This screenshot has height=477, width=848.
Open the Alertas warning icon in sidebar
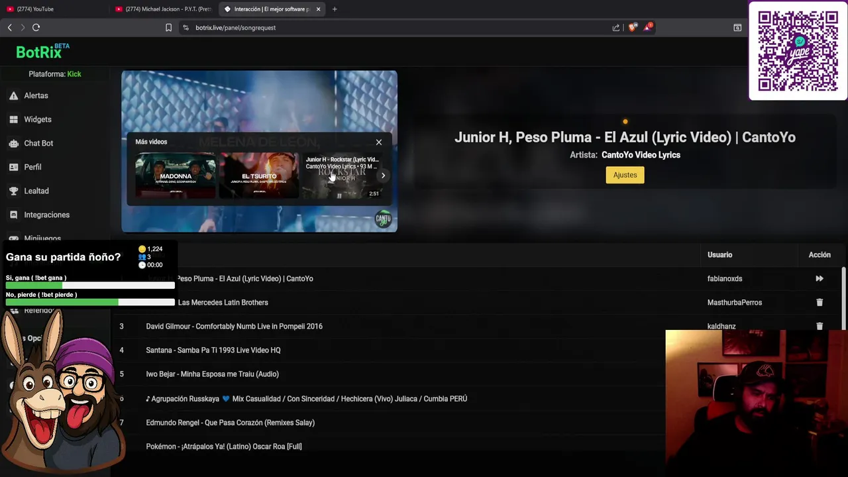13,96
